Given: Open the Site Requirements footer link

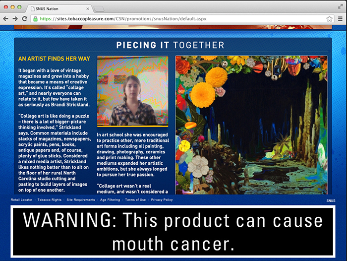Looking at the screenshot, I should pyautogui.click(x=81, y=200).
